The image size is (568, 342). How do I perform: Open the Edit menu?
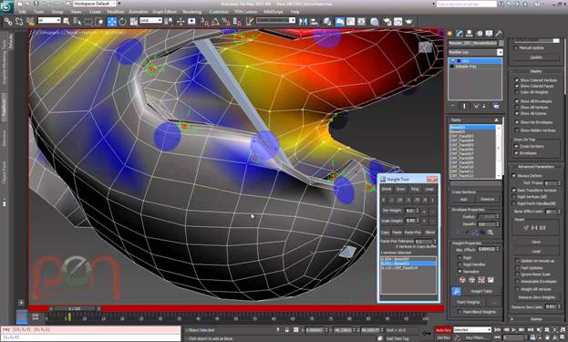(x=22, y=12)
